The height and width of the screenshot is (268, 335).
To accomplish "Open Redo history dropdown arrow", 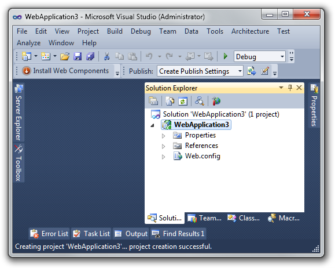I will click(180, 56).
